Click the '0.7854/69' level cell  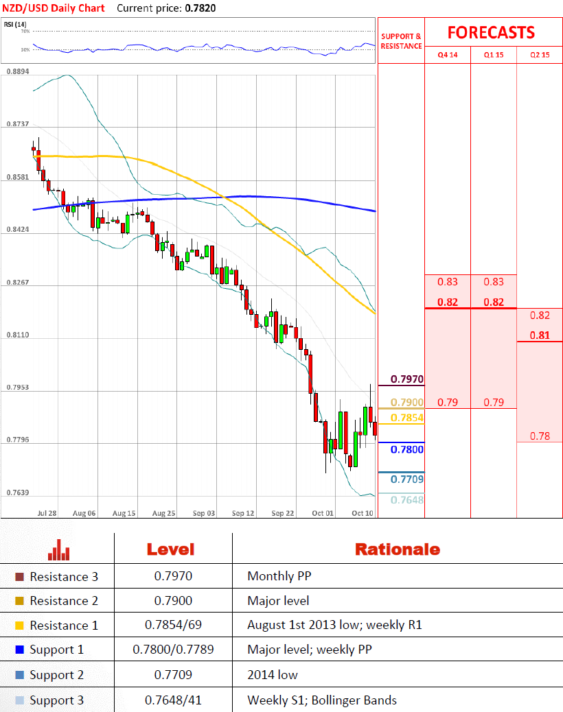[x=173, y=626]
